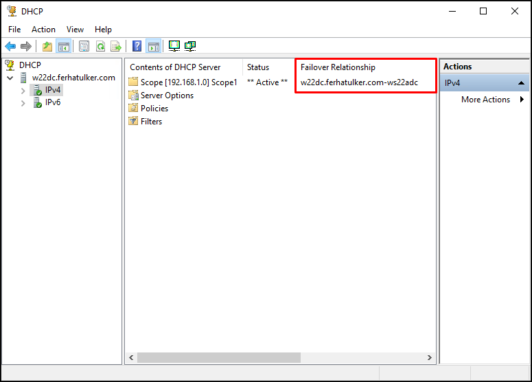The height and width of the screenshot is (382, 532).
Task: Click the Filters funnel folder icon
Action: tap(133, 121)
